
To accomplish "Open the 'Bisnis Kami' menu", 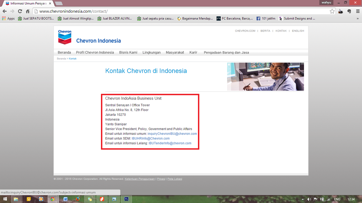I will point(128,52).
